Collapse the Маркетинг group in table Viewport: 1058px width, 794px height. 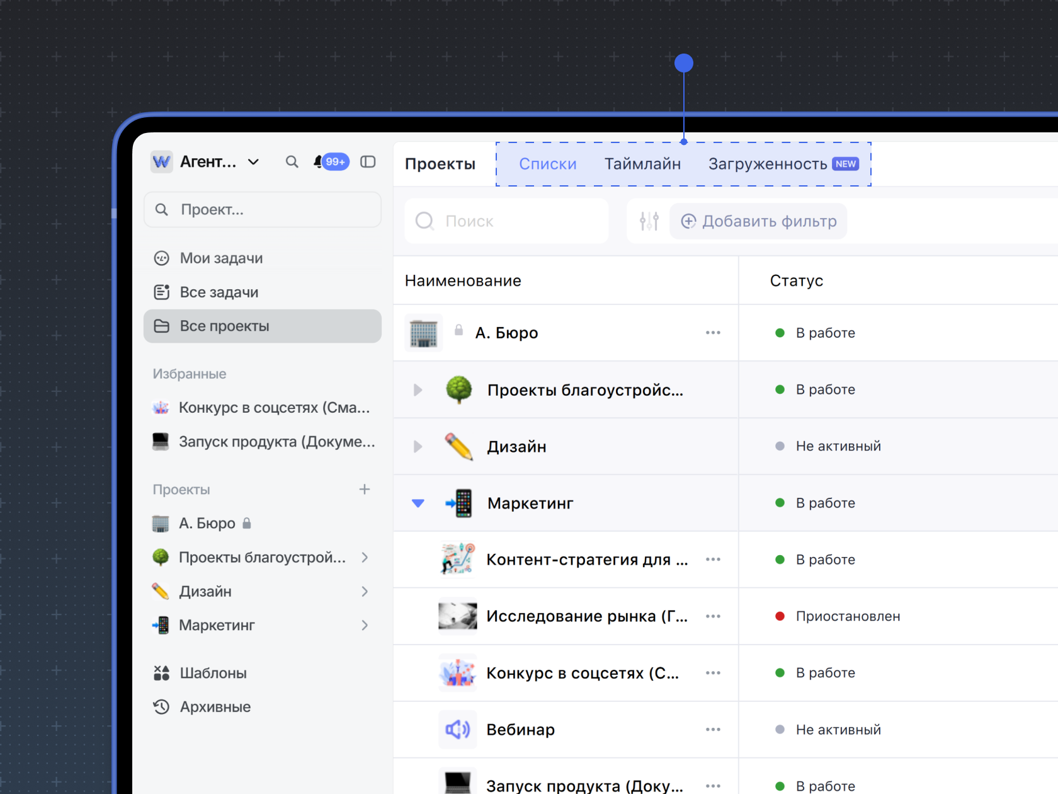coord(418,503)
